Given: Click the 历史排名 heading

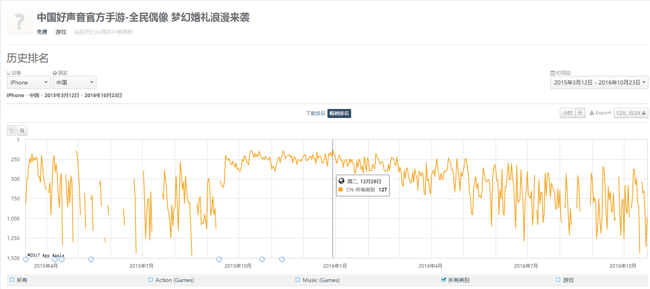Looking at the screenshot, I should 27,58.
